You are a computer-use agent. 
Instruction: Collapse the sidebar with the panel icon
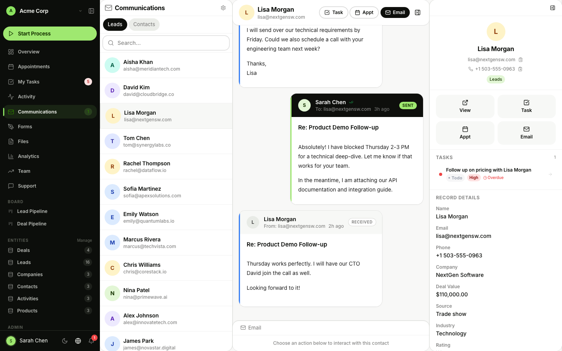coord(91,11)
